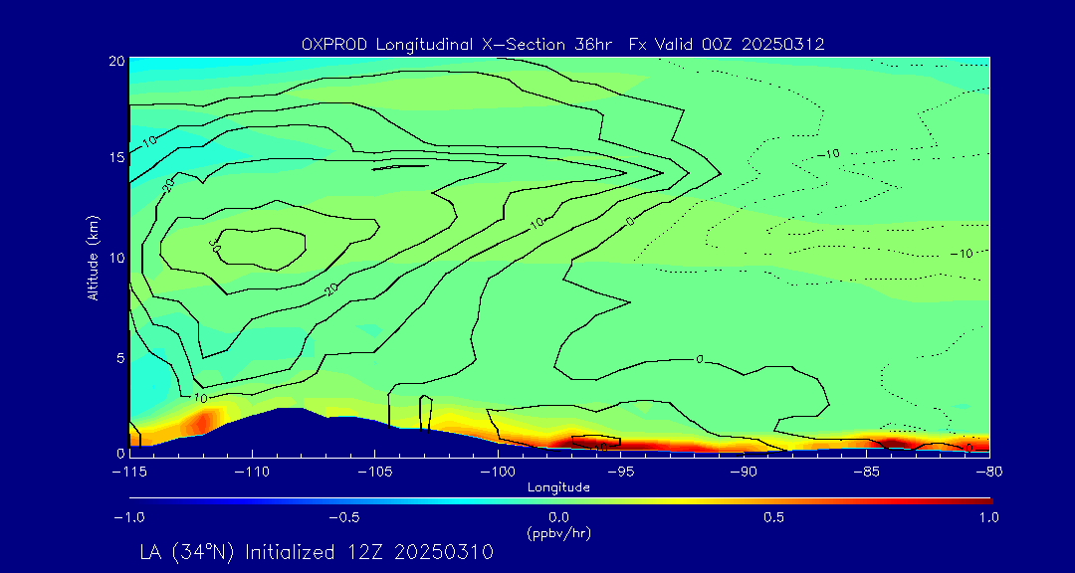Click the Longitude axis label

click(558, 487)
